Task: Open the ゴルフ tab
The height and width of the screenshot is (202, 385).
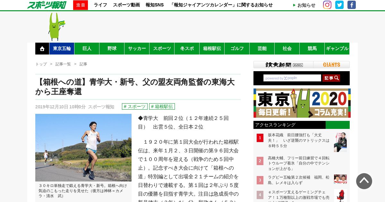Action: click(237, 49)
